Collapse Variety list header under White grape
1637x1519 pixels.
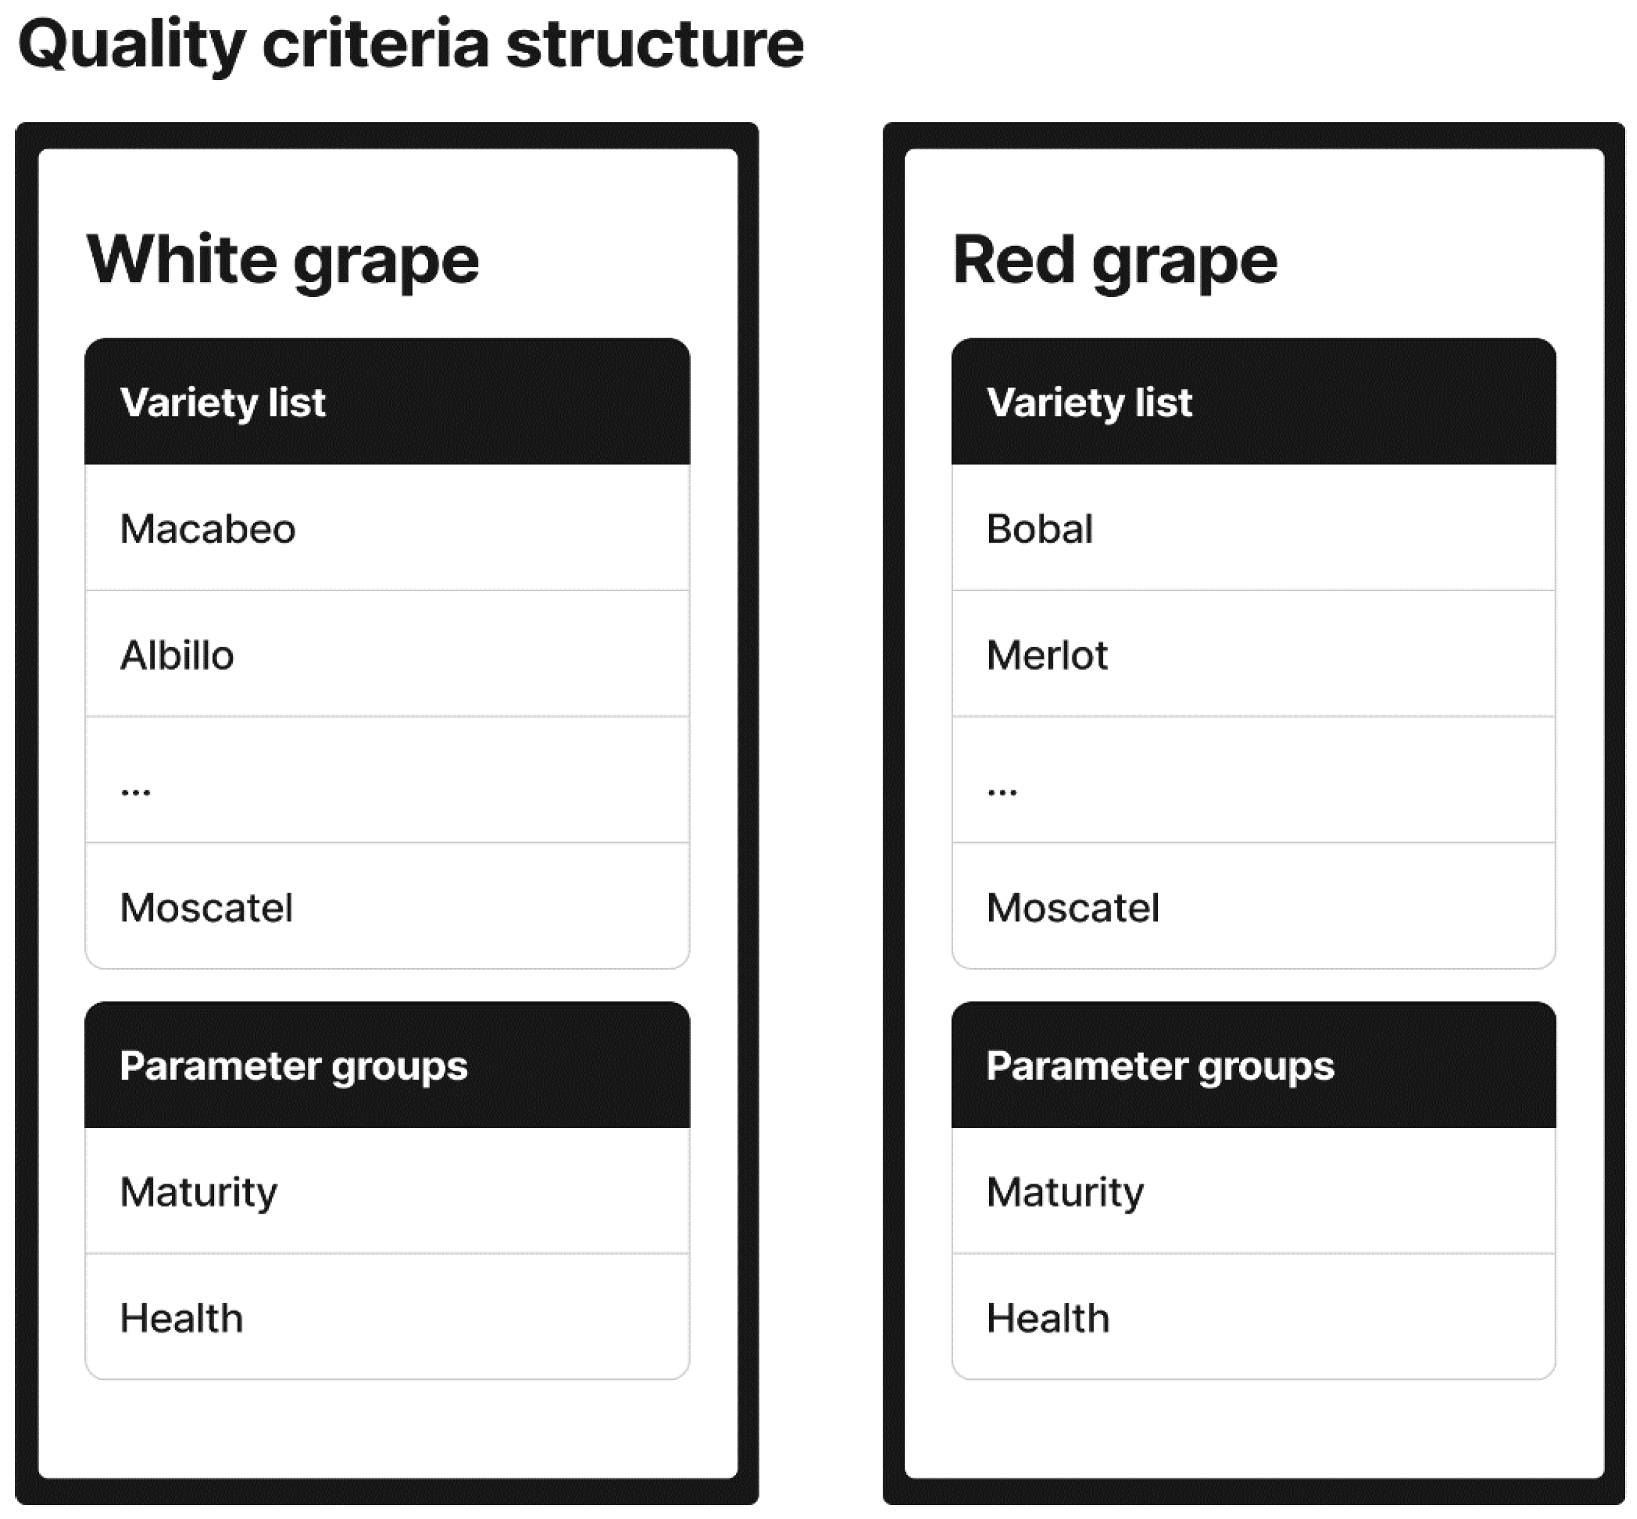387,402
